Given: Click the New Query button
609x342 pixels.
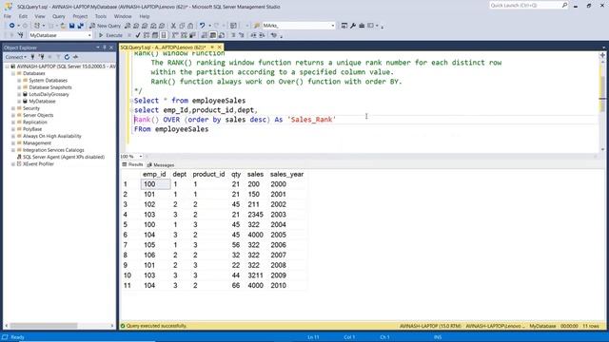Looking at the screenshot, I should 105,26.
